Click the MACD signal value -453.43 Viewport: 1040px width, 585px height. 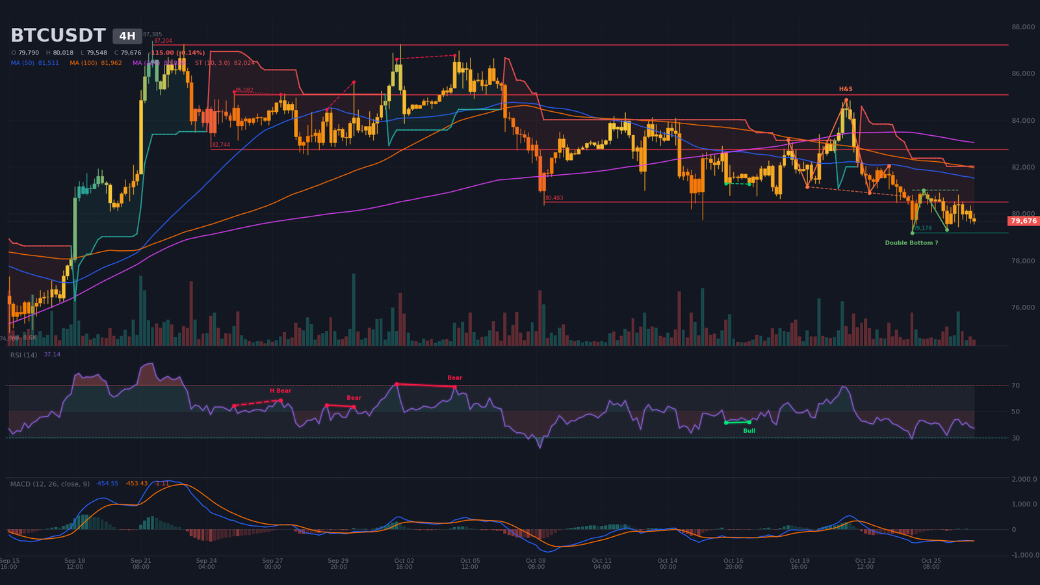pyautogui.click(x=136, y=484)
